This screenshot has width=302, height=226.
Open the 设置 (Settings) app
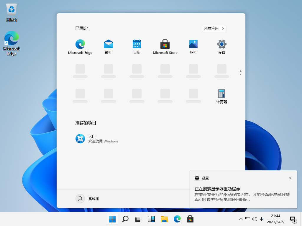tap(221, 46)
